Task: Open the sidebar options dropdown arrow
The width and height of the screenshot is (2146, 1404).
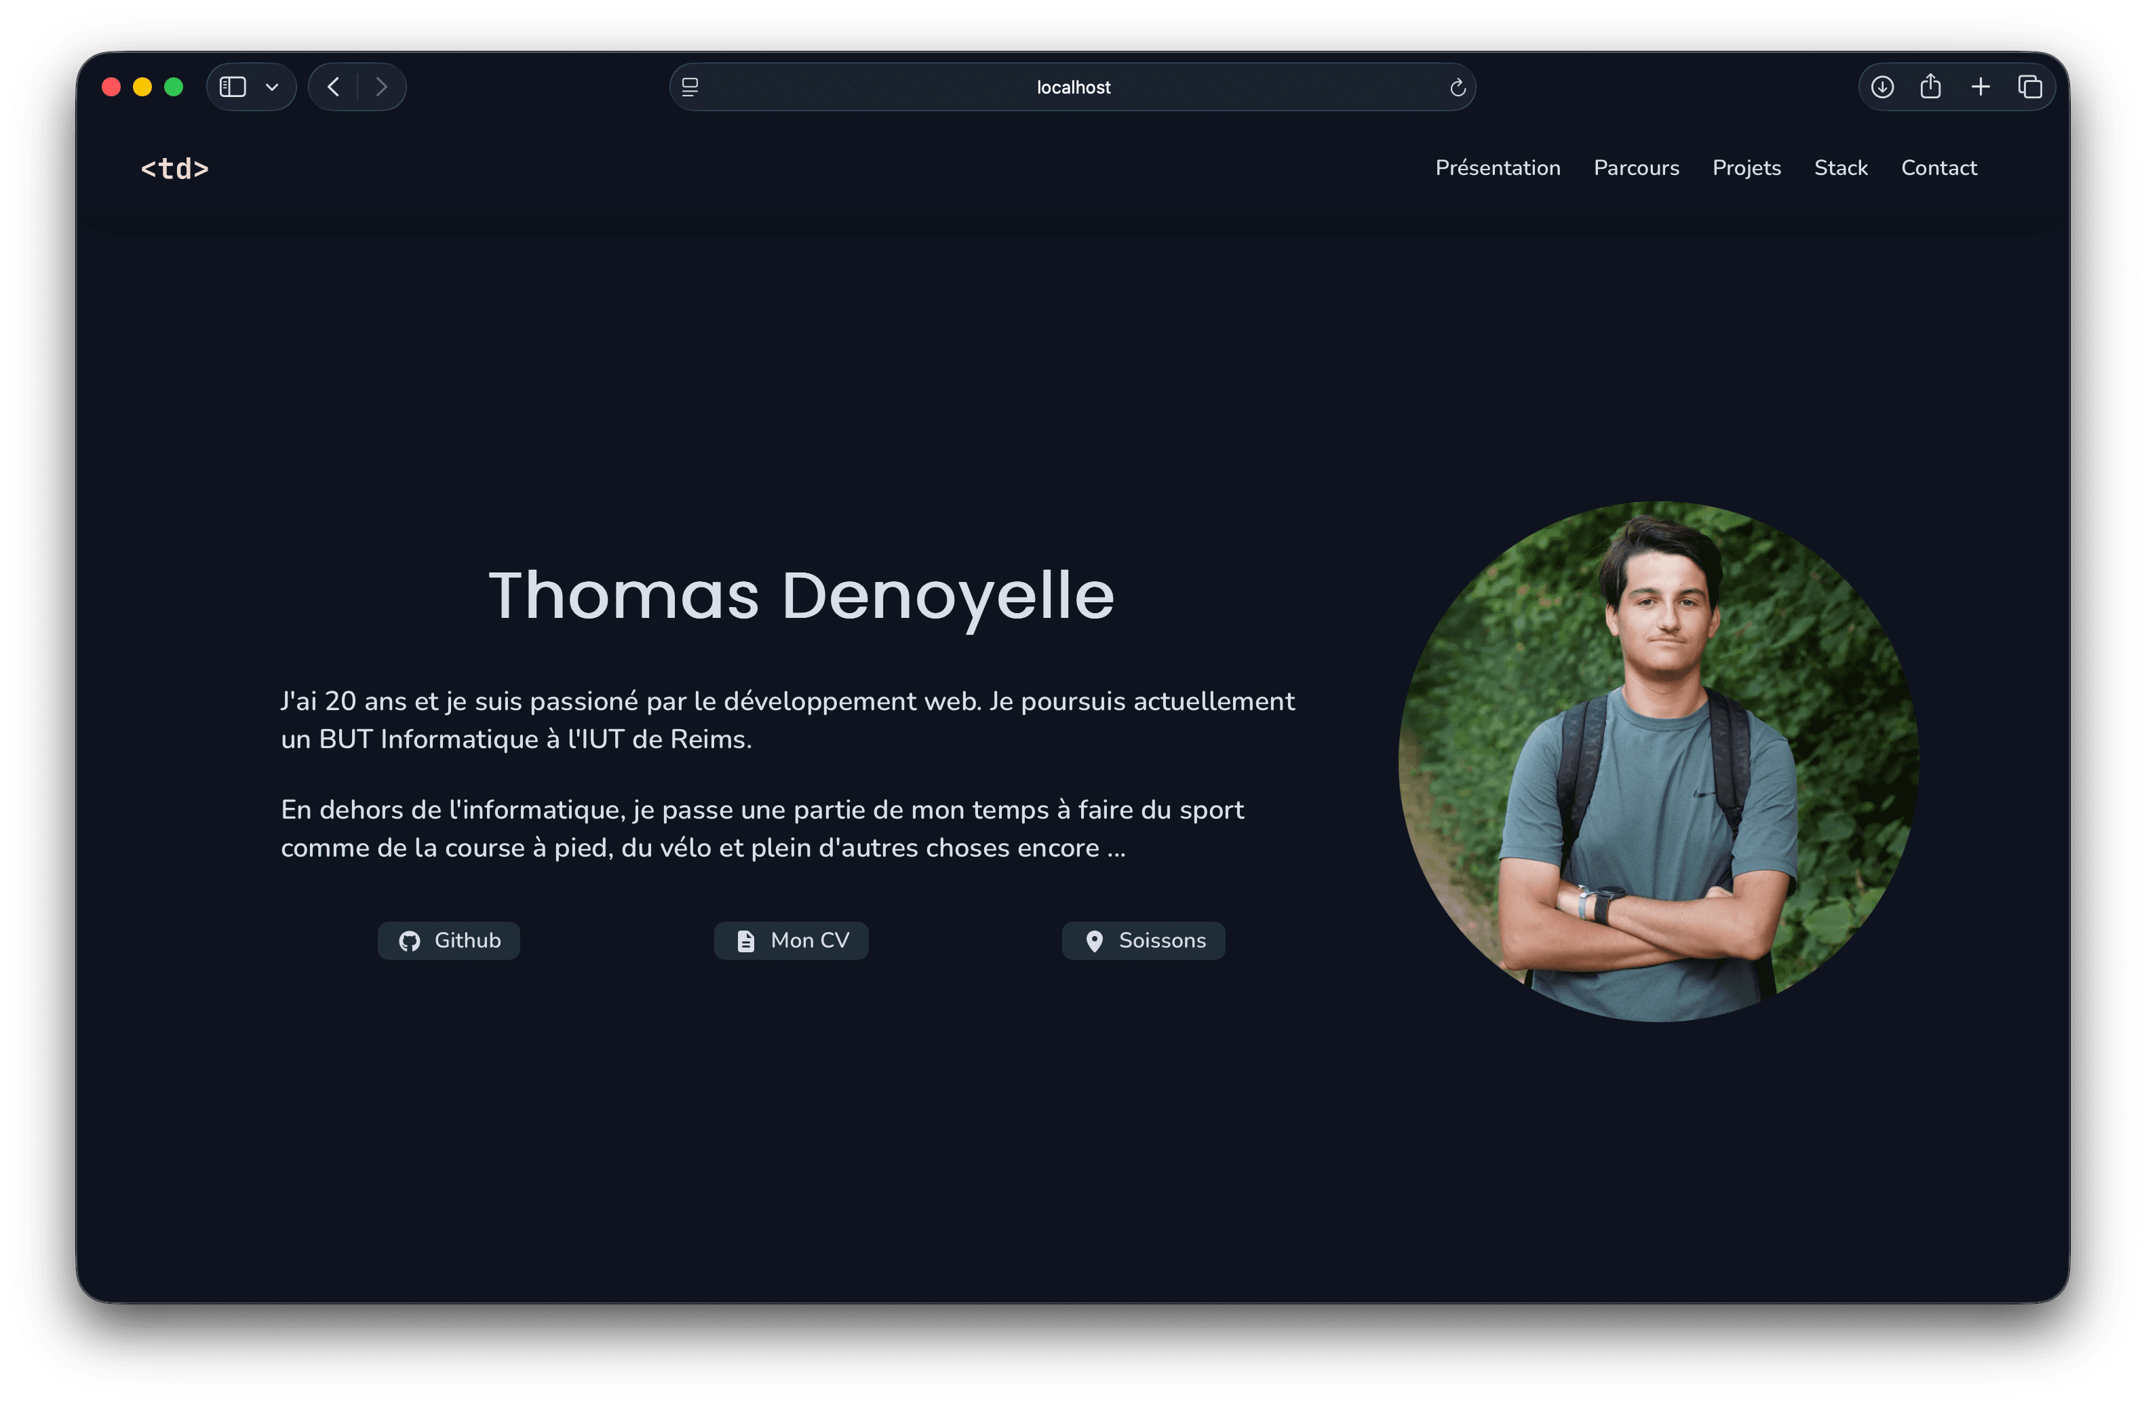Action: tap(271, 87)
